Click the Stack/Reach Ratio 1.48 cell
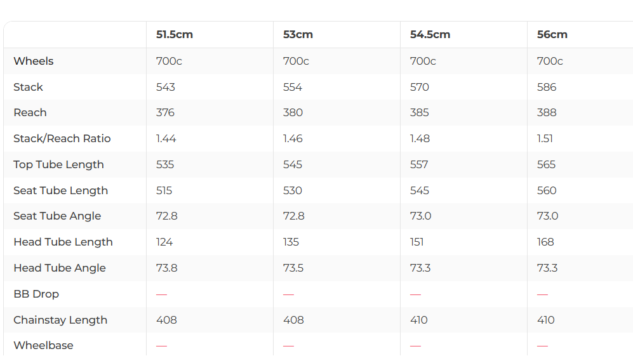The width and height of the screenshot is (633, 356). [x=420, y=139]
